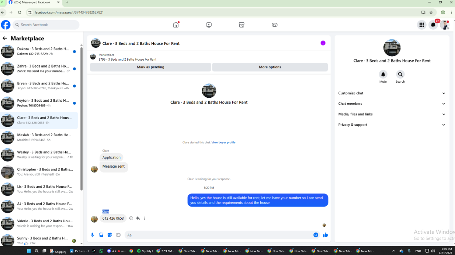Image resolution: width=455 pixels, height=255 pixels.
Task: Choose a GIF using the GIF icon
Action: [118, 235]
